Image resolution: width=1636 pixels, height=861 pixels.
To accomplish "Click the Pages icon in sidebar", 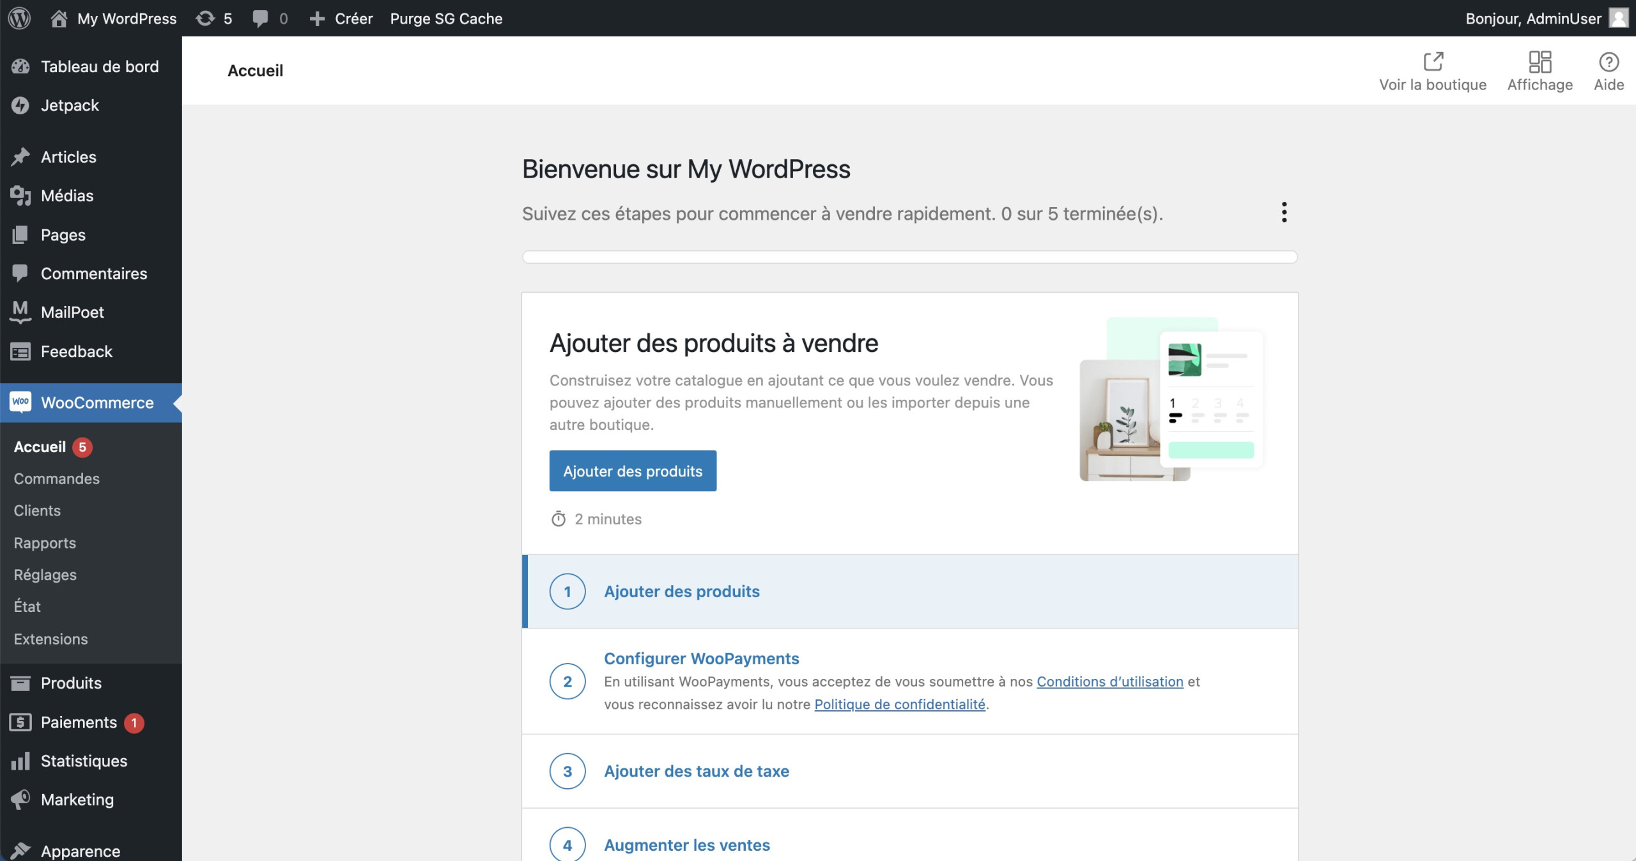I will [x=20, y=234].
